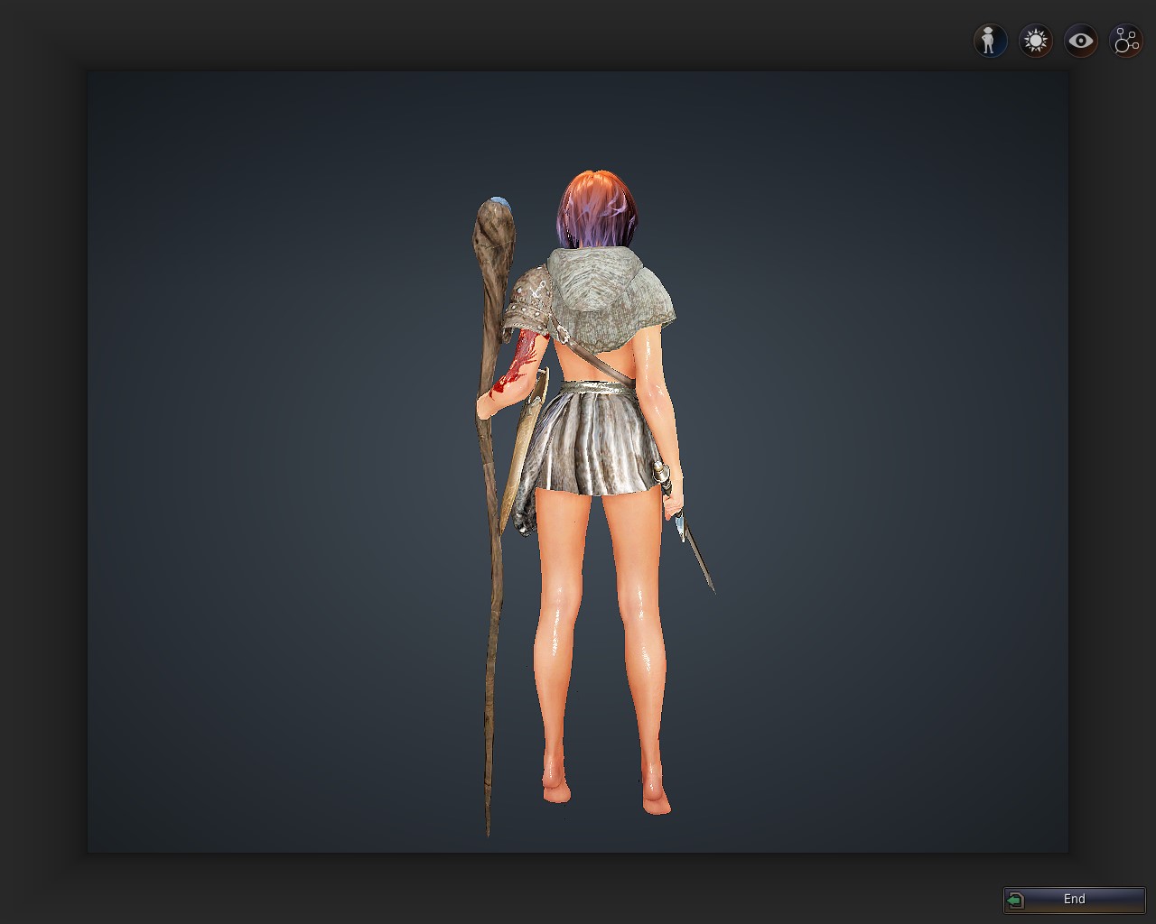
Task: Toggle the eye view icon
Action: (x=1080, y=41)
